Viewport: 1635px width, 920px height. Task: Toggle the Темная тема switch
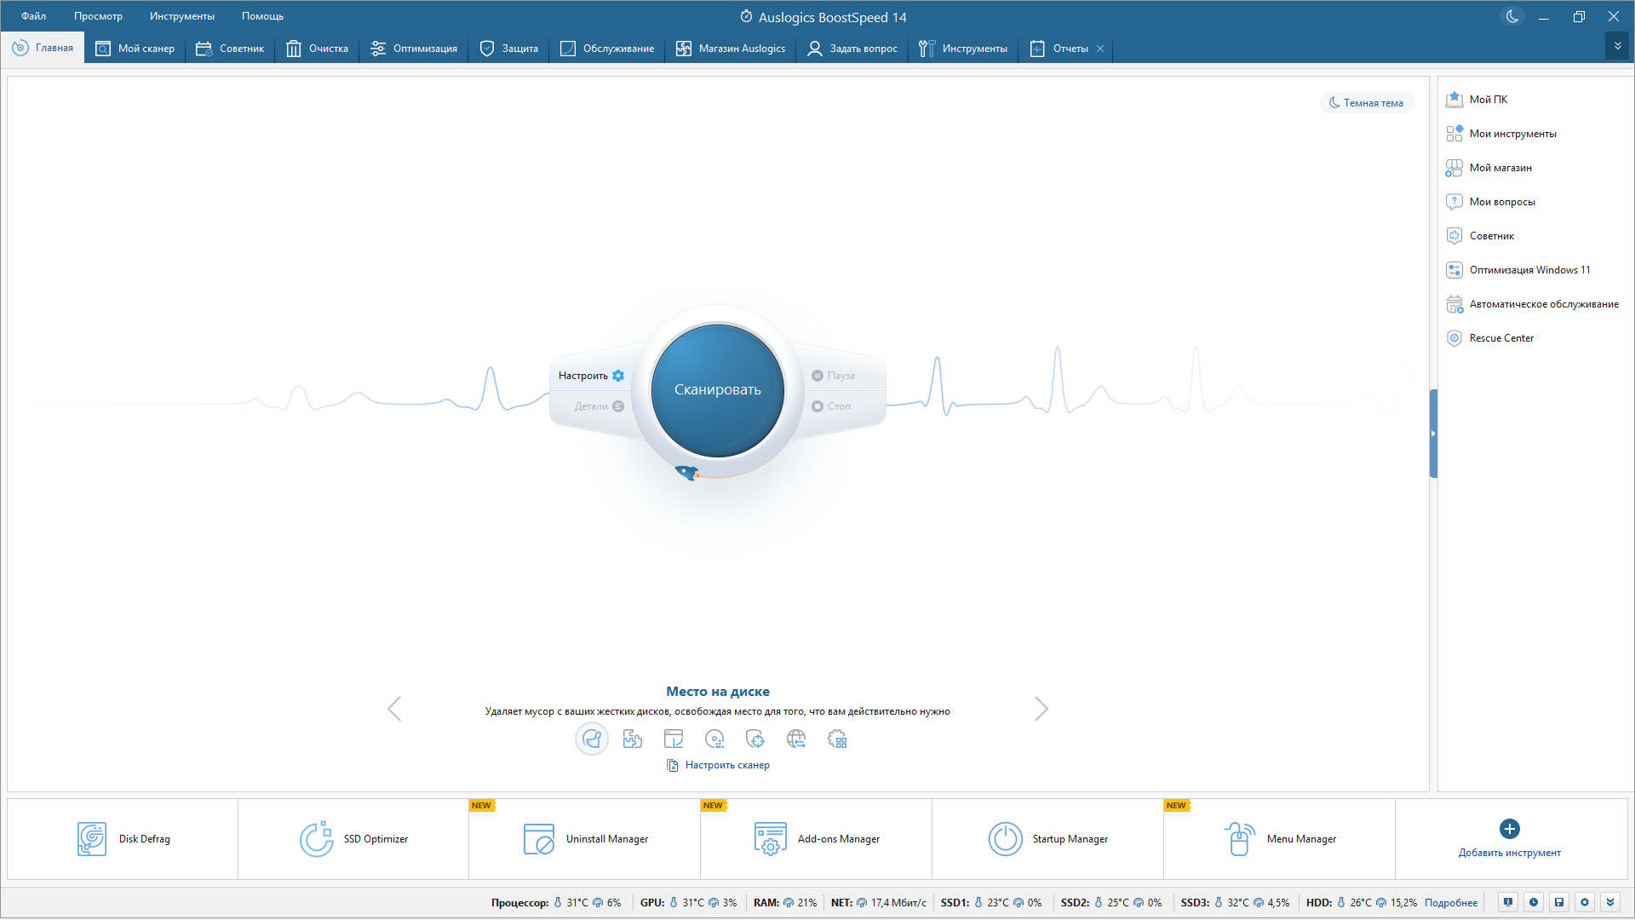pos(1366,103)
